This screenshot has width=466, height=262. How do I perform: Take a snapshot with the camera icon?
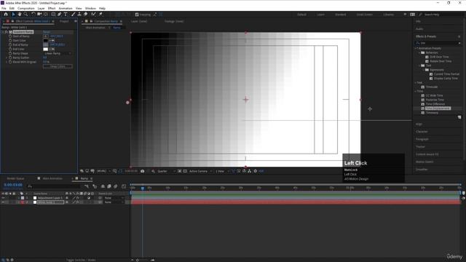coord(143,171)
